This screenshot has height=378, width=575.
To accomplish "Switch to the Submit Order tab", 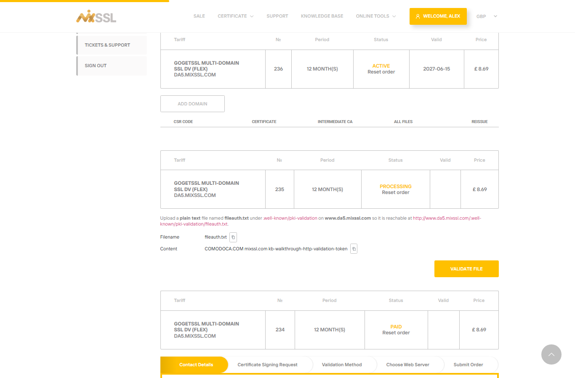I will 468,365.
